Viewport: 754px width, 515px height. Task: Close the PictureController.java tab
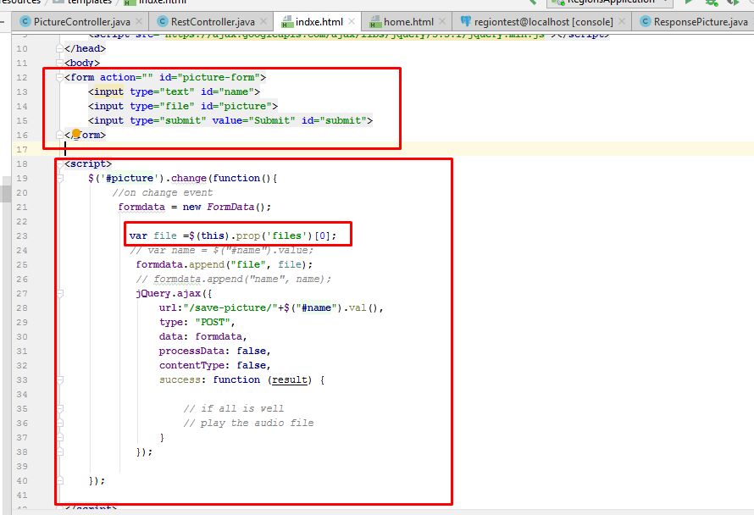pos(138,22)
